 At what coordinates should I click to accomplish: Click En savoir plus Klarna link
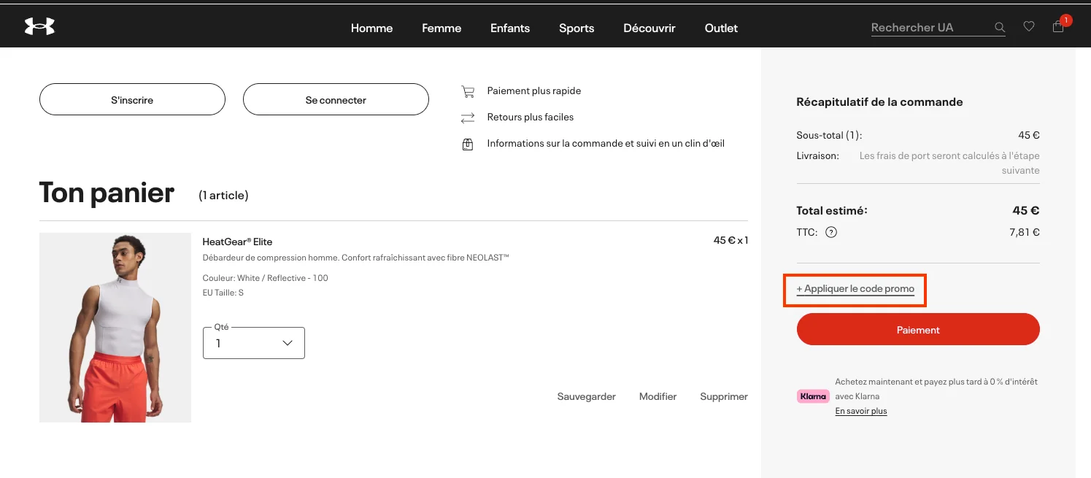(x=861, y=411)
